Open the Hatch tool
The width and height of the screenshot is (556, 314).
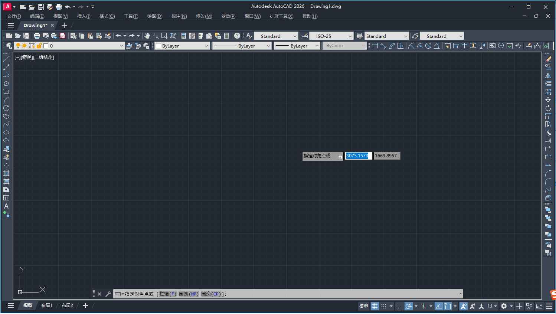tap(6, 173)
